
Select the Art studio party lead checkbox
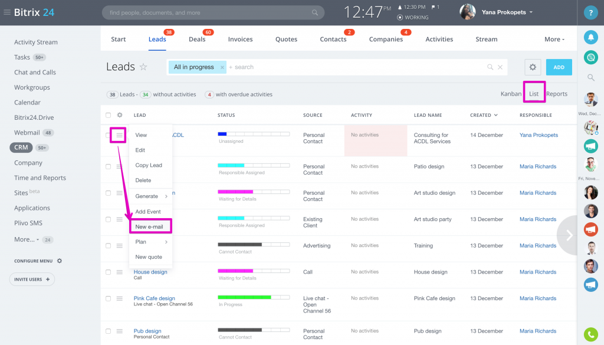pyautogui.click(x=109, y=219)
